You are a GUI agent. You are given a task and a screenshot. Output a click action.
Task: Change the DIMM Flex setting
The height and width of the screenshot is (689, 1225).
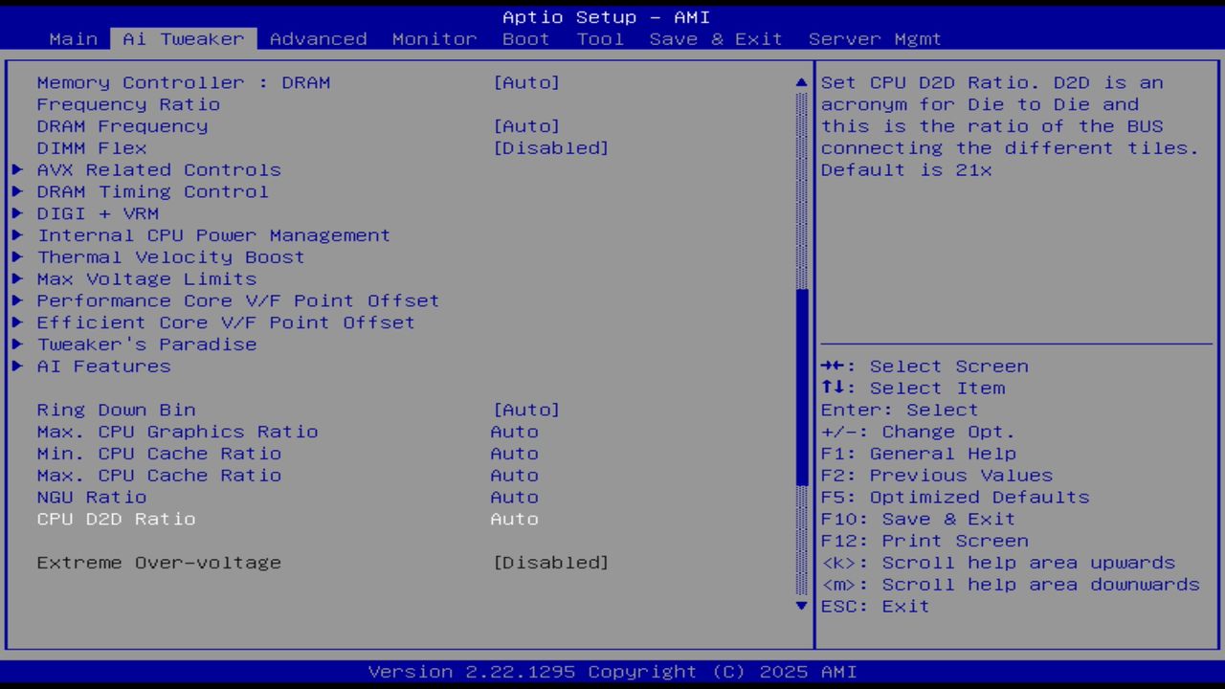pyautogui.click(x=552, y=147)
